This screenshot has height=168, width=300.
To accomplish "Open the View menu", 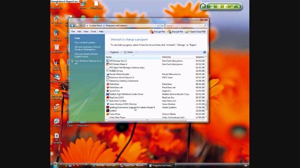I will [86, 32].
